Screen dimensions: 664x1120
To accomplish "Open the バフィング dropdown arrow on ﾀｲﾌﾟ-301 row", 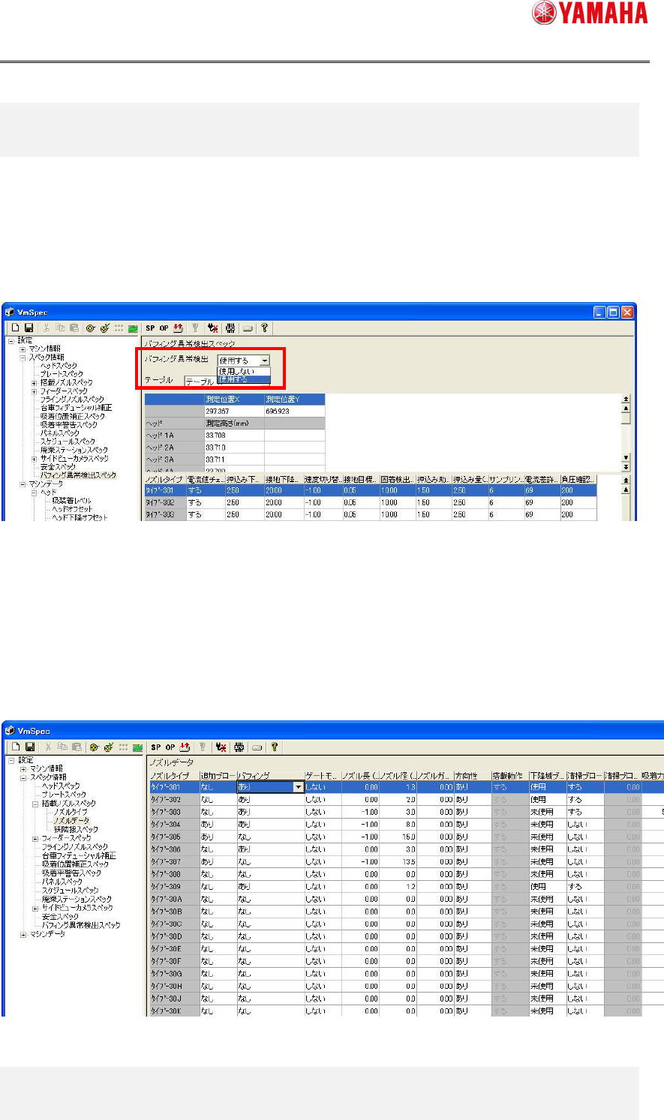I will [299, 787].
